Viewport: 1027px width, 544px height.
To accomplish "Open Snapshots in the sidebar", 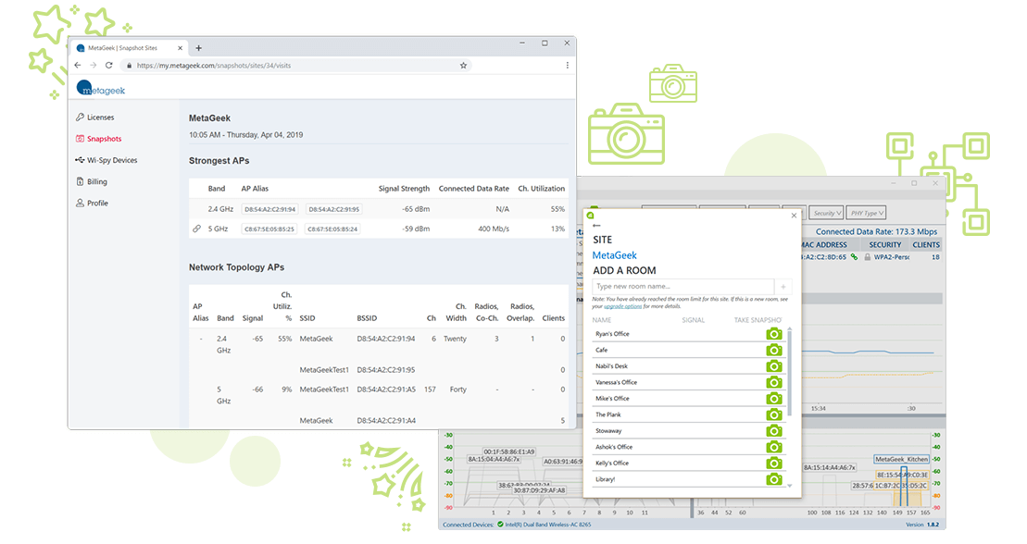I will point(99,139).
